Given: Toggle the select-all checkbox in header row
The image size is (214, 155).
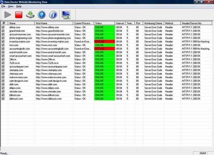Looking at the screenshot, I should (4, 23).
